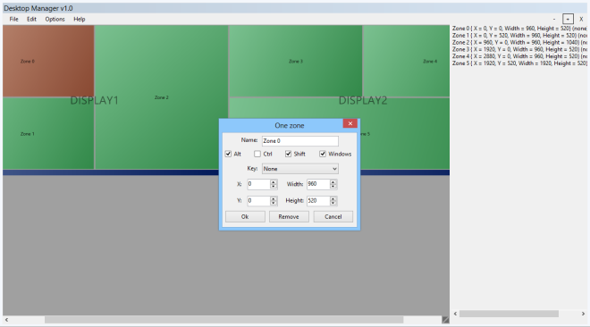Uncheck the Alt modifier checkbox

click(x=228, y=154)
